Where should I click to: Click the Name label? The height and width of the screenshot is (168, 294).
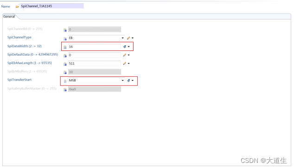coord(6,6)
